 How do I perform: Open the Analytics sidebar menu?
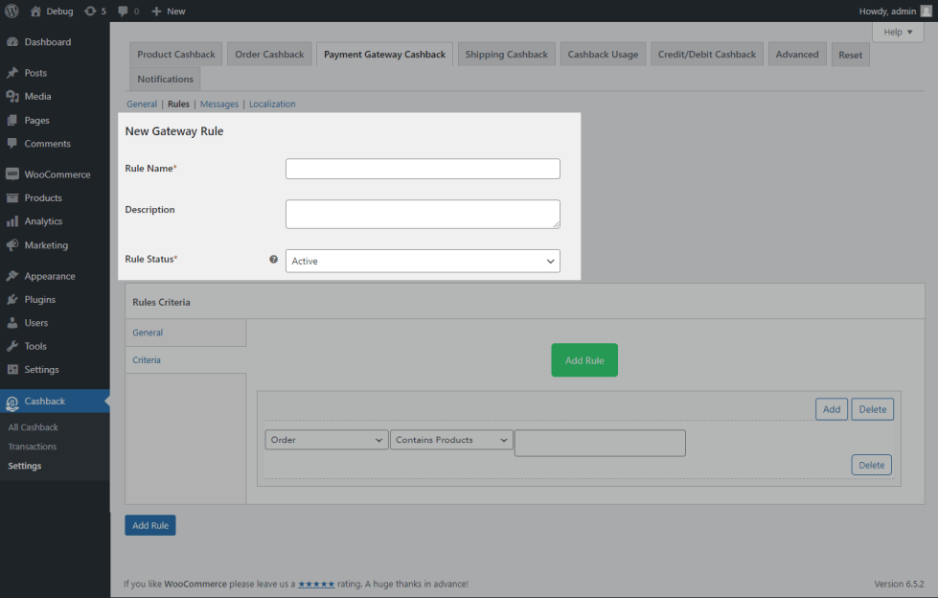[43, 221]
